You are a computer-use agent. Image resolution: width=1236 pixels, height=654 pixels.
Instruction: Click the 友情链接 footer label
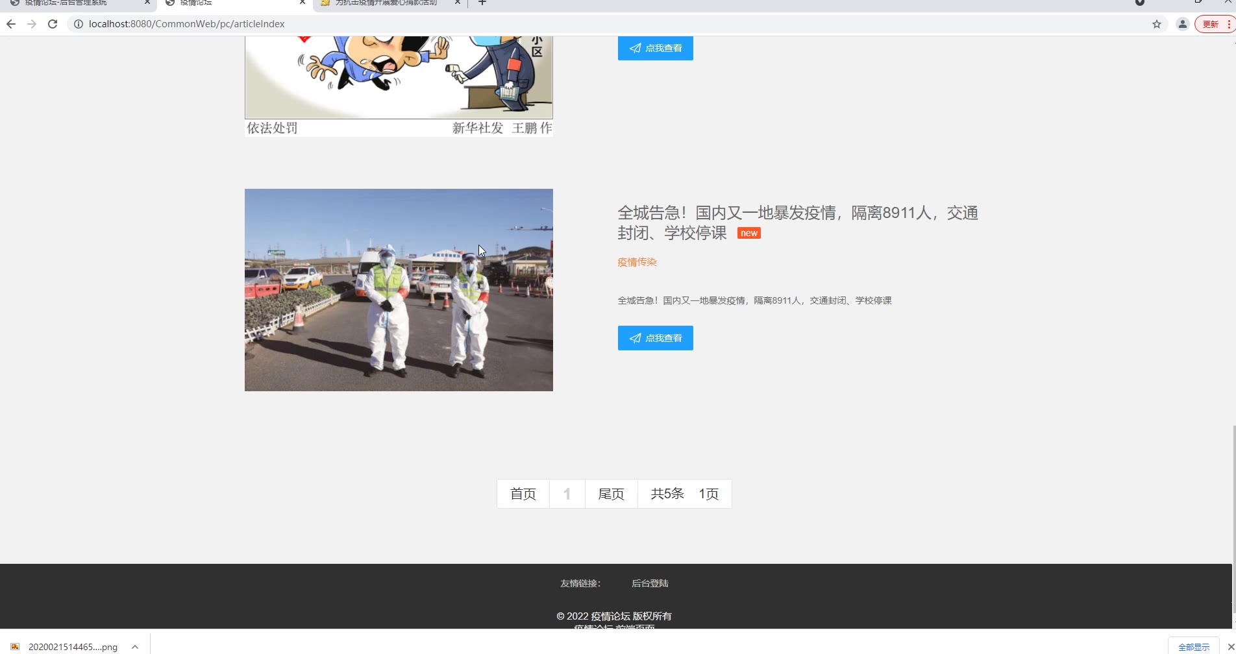click(580, 583)
